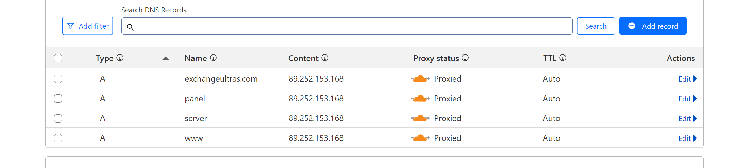Expand Edit for the panel record
734x168 pixels.
click(687, 99)
